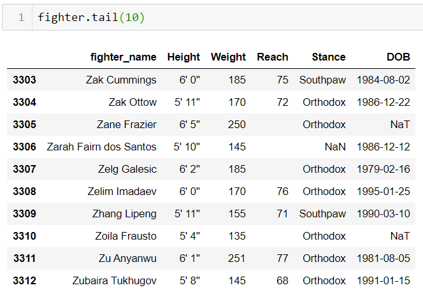Click row index 3310

pos(24,236)
